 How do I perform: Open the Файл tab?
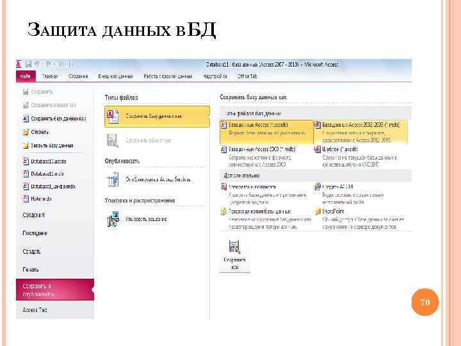point(26,76)
